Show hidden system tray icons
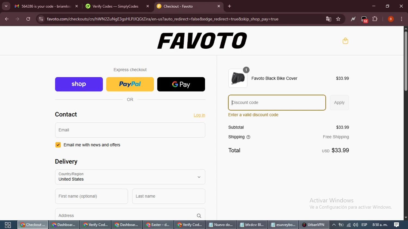The height and width of the screenshot is (229, 408). 334,225
